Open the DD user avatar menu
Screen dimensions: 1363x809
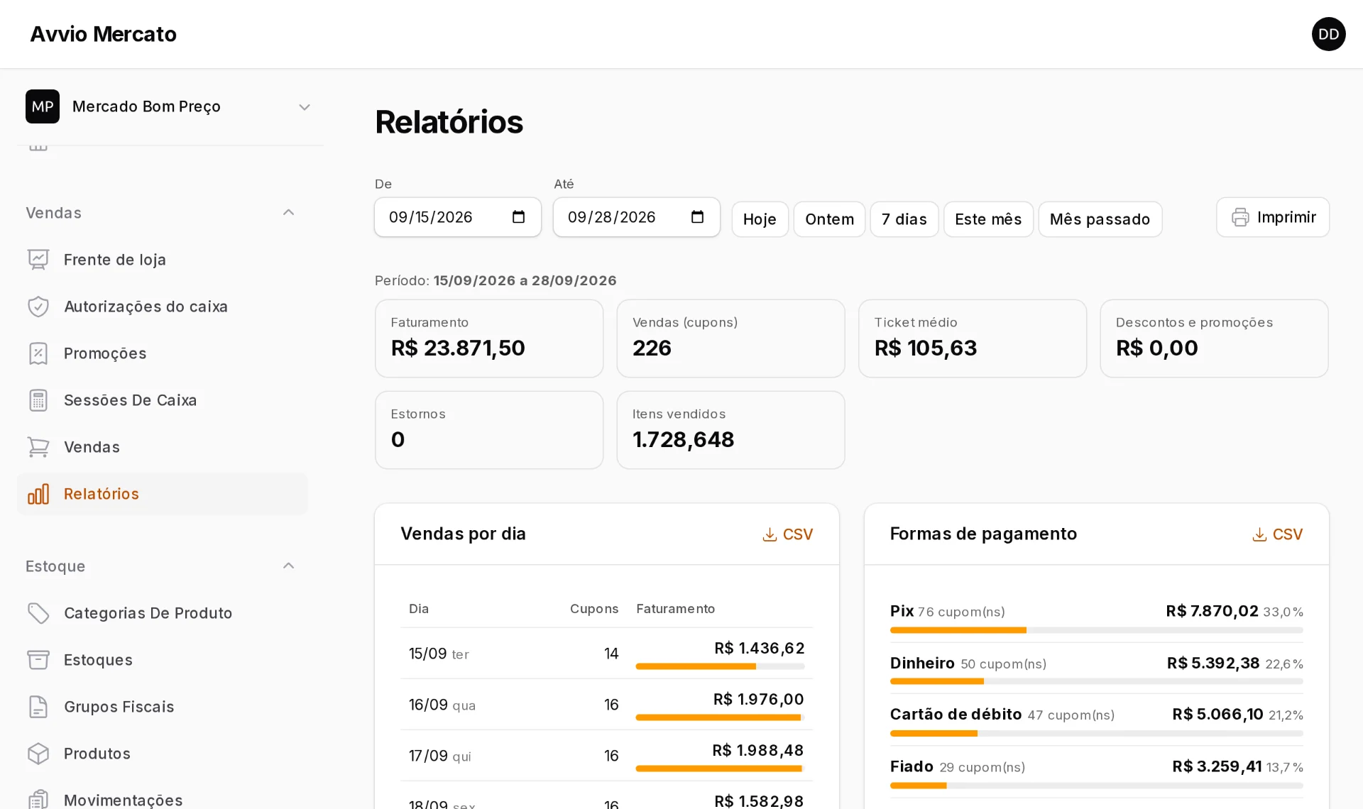click(x=1328, y=34)
